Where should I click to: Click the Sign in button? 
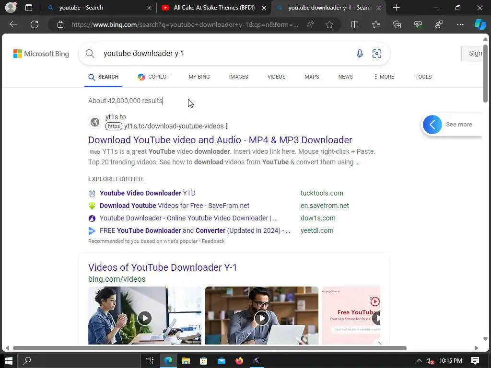(x=473, y=54)
